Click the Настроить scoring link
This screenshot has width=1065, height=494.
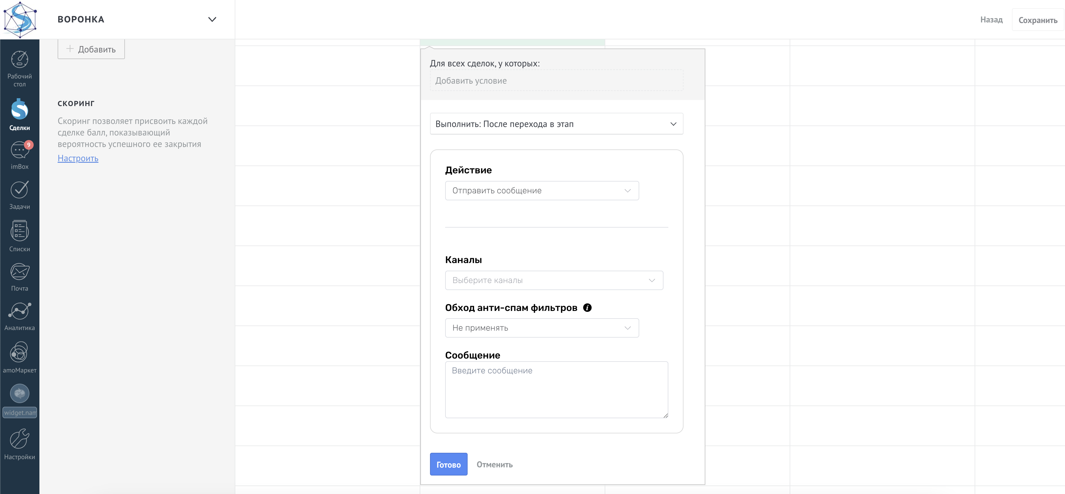point(78,158)
